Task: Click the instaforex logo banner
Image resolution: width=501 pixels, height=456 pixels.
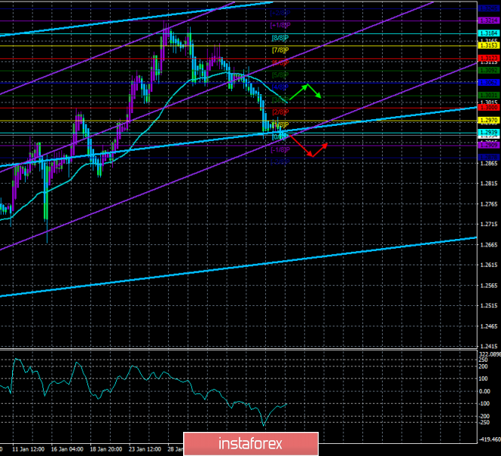Action: click(251, 443)
